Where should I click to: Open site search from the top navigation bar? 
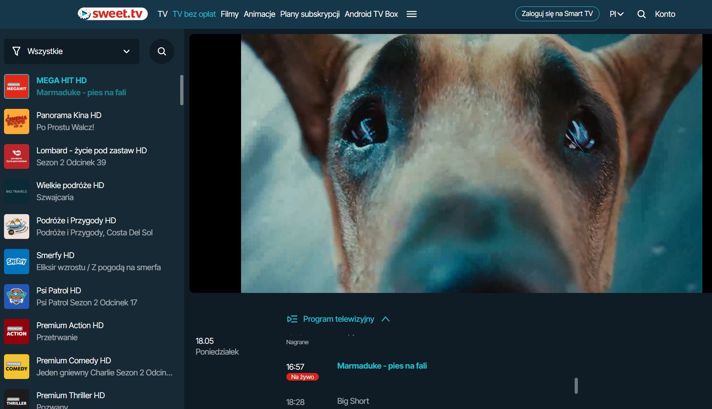[642, 14]
